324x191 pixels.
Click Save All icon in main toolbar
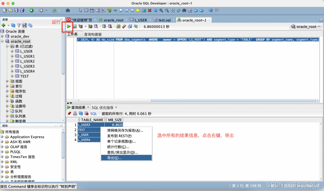22,10
